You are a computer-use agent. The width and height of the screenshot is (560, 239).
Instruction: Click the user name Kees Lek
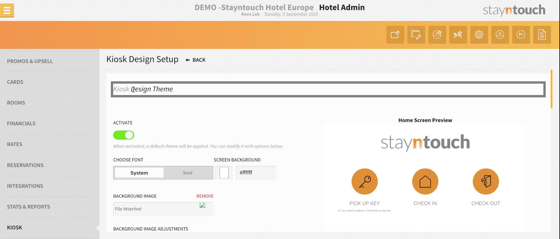click(250, 14)
